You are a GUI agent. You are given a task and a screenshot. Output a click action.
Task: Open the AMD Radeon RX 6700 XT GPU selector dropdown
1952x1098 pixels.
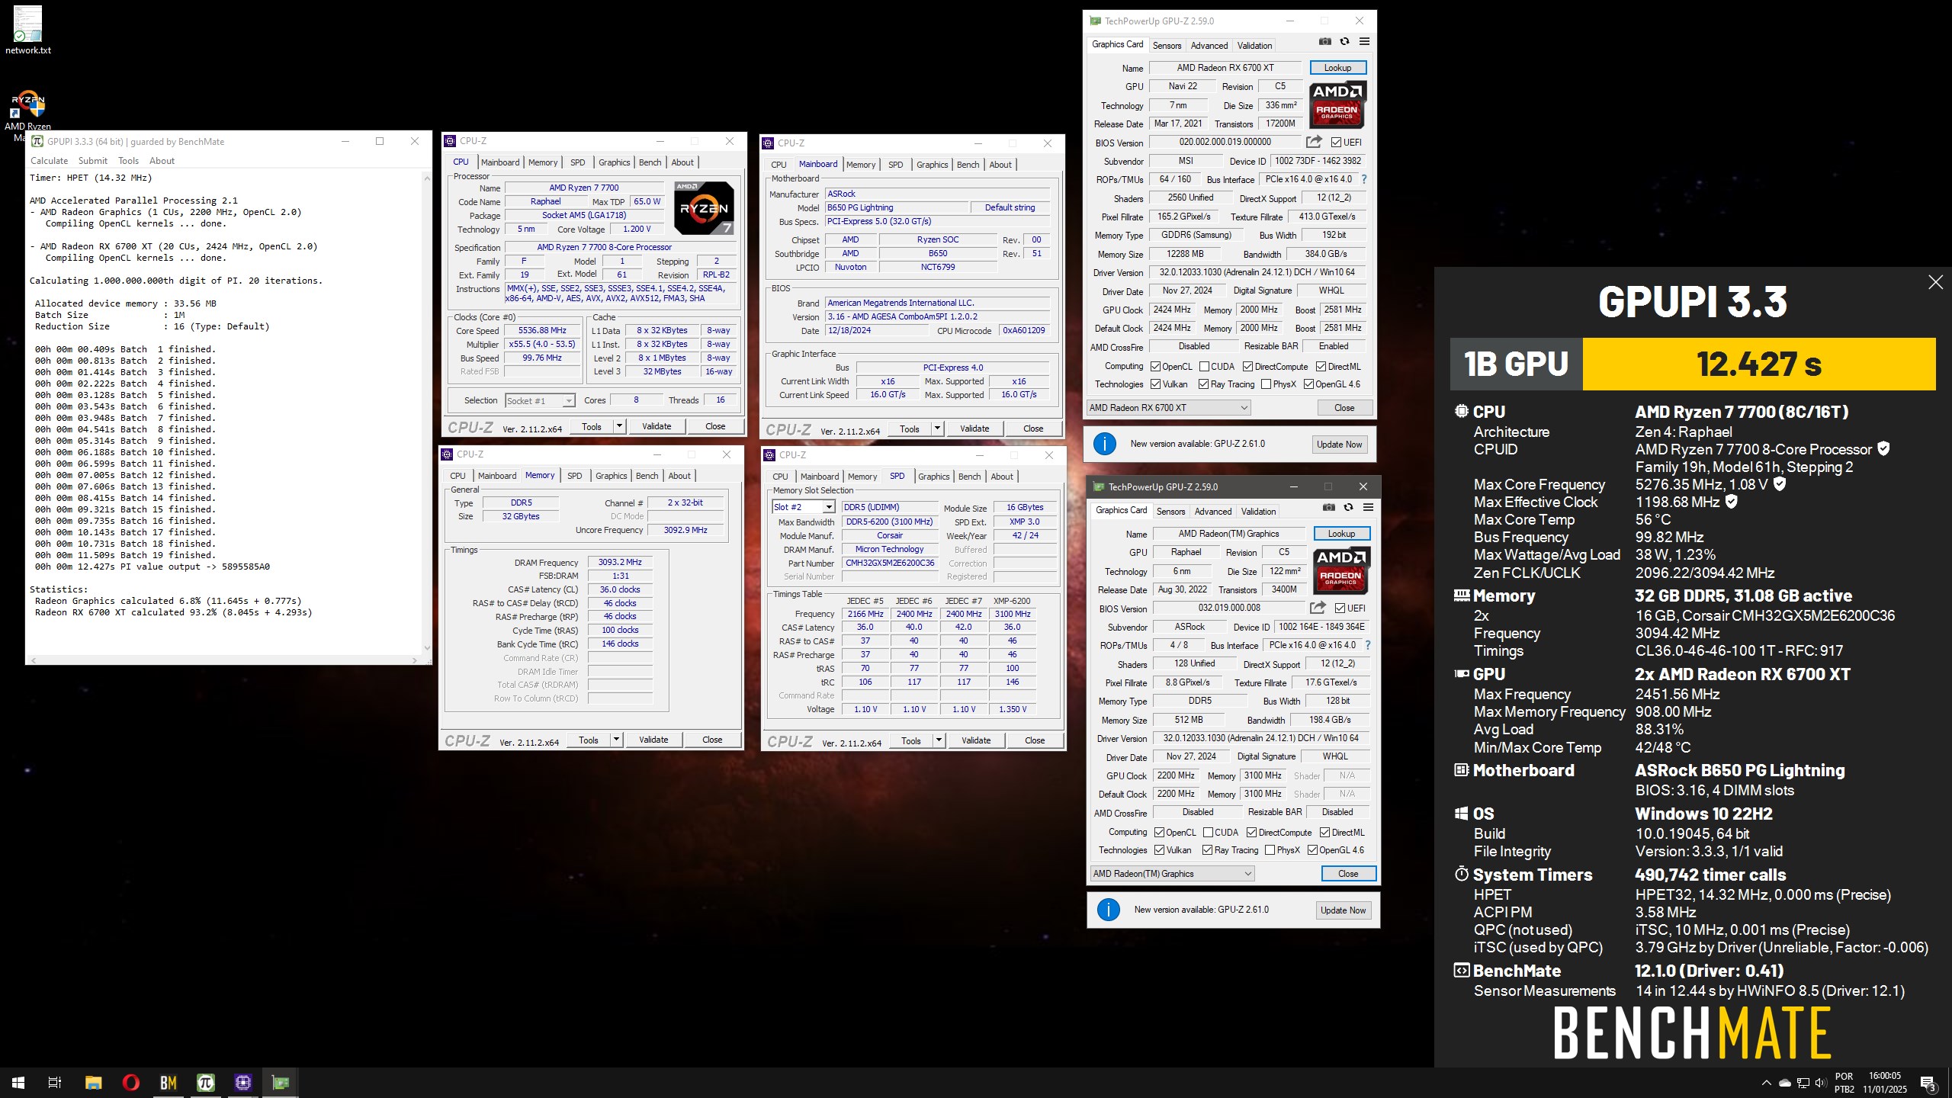[x=1168, y=408]
